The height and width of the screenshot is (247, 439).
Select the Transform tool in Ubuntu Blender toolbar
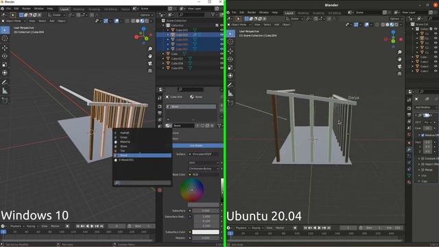tap(230, 75)
